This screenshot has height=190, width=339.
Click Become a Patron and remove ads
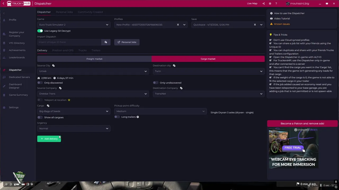point(302,123)
